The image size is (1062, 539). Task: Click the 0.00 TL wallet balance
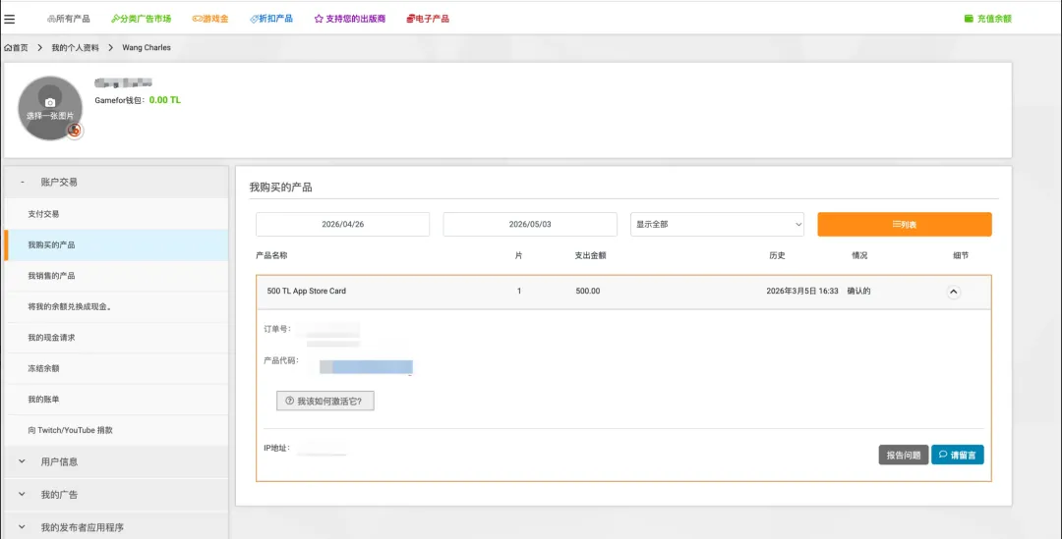pyautogui.click(x=164, y=100)
